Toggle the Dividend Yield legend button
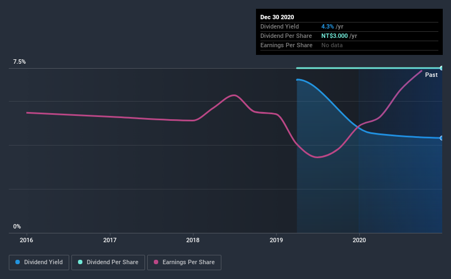451x279 pixels. pos(39,263)
